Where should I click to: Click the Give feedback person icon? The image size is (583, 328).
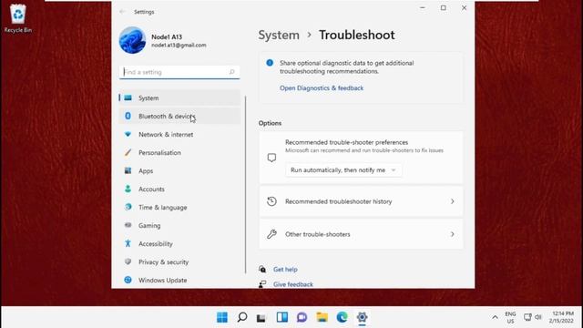(x=262, y=284)
